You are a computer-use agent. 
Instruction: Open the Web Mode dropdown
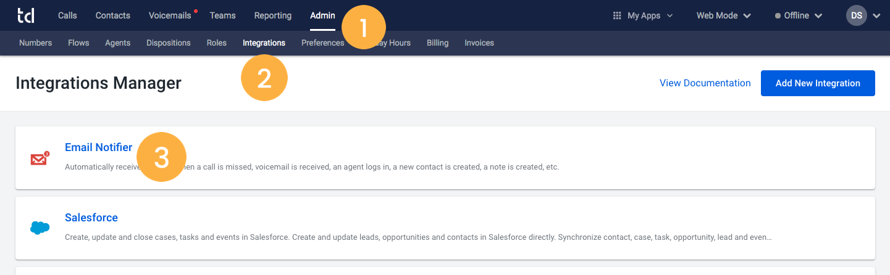pos(723,15)
